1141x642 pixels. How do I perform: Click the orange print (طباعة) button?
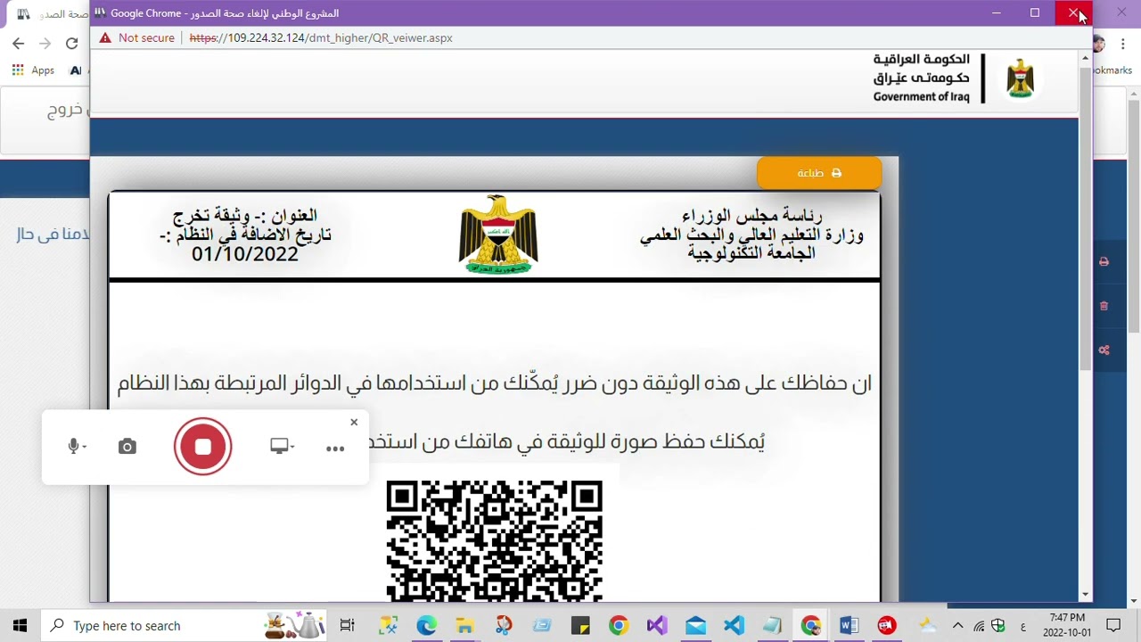(x=819, y=173)
